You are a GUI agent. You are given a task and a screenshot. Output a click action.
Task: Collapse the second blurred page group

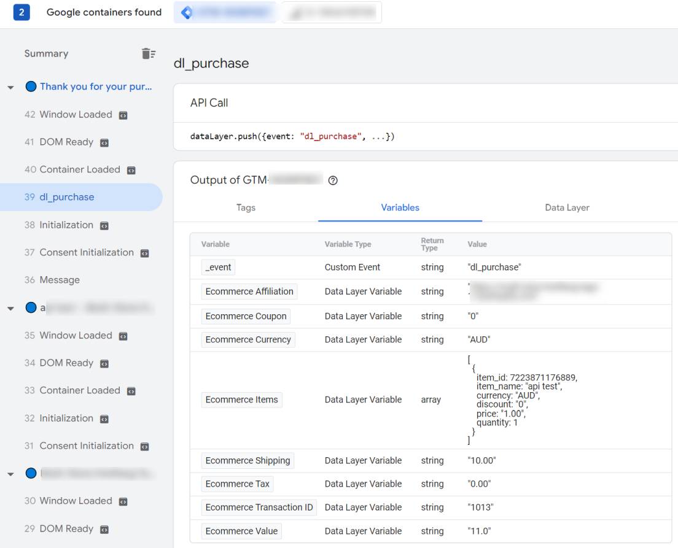[11, 308]
